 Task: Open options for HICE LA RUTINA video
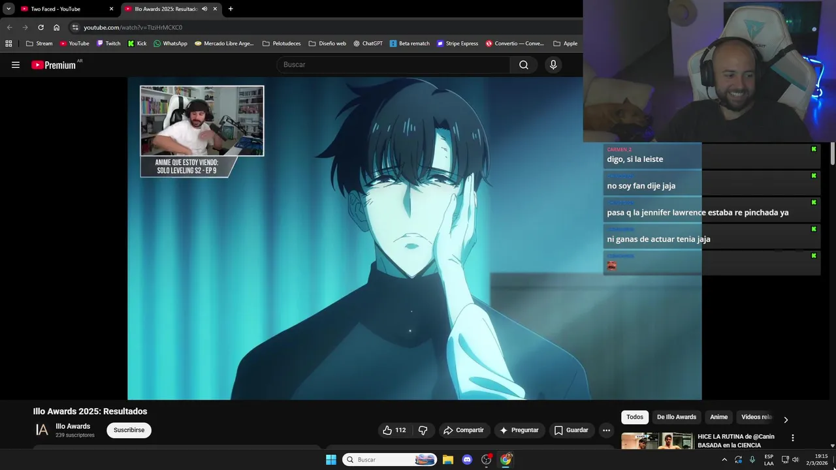pos(793,438)
